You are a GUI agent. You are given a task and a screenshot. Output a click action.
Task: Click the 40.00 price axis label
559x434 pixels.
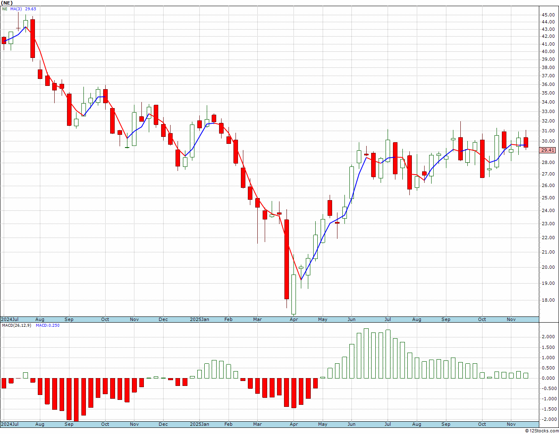[548, 51]
